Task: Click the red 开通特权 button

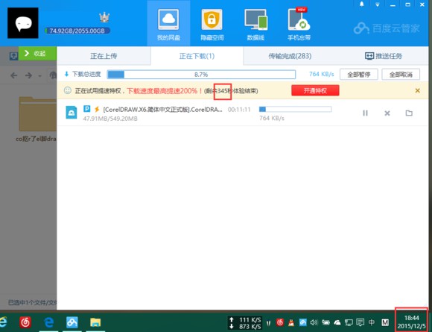Action: tap(315, 90)
